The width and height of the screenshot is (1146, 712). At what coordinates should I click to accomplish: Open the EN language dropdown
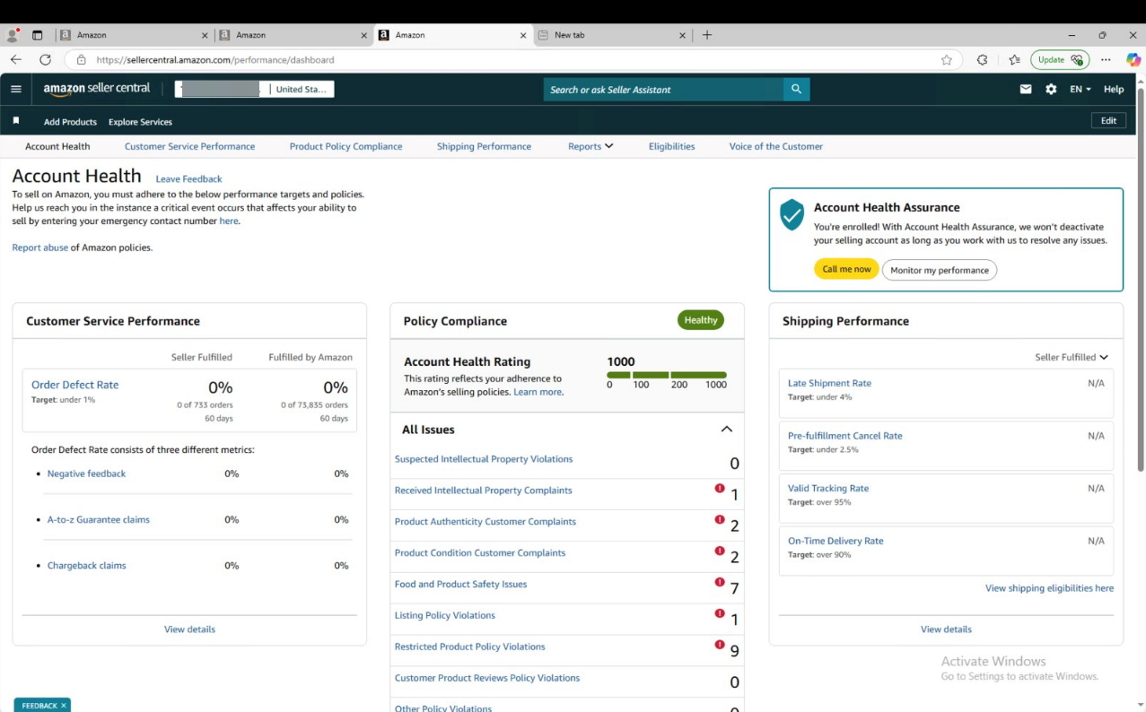tap(1080, 89)
